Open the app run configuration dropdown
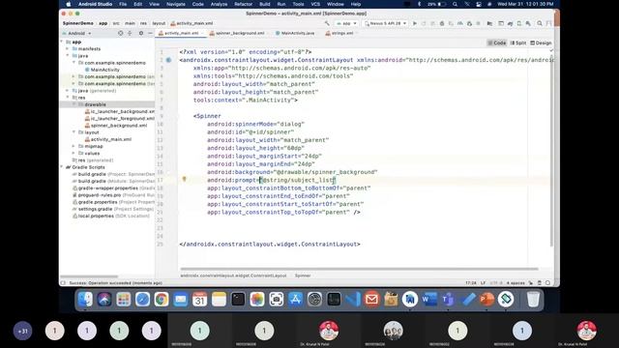 coord(346,23)
